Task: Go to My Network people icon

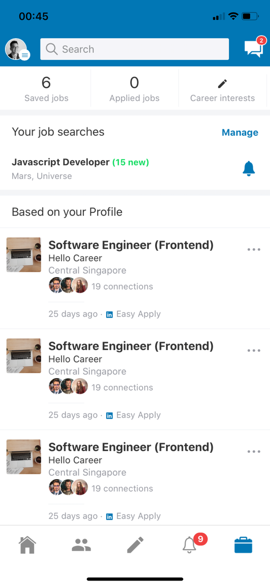Action: (x=81, y=545)
